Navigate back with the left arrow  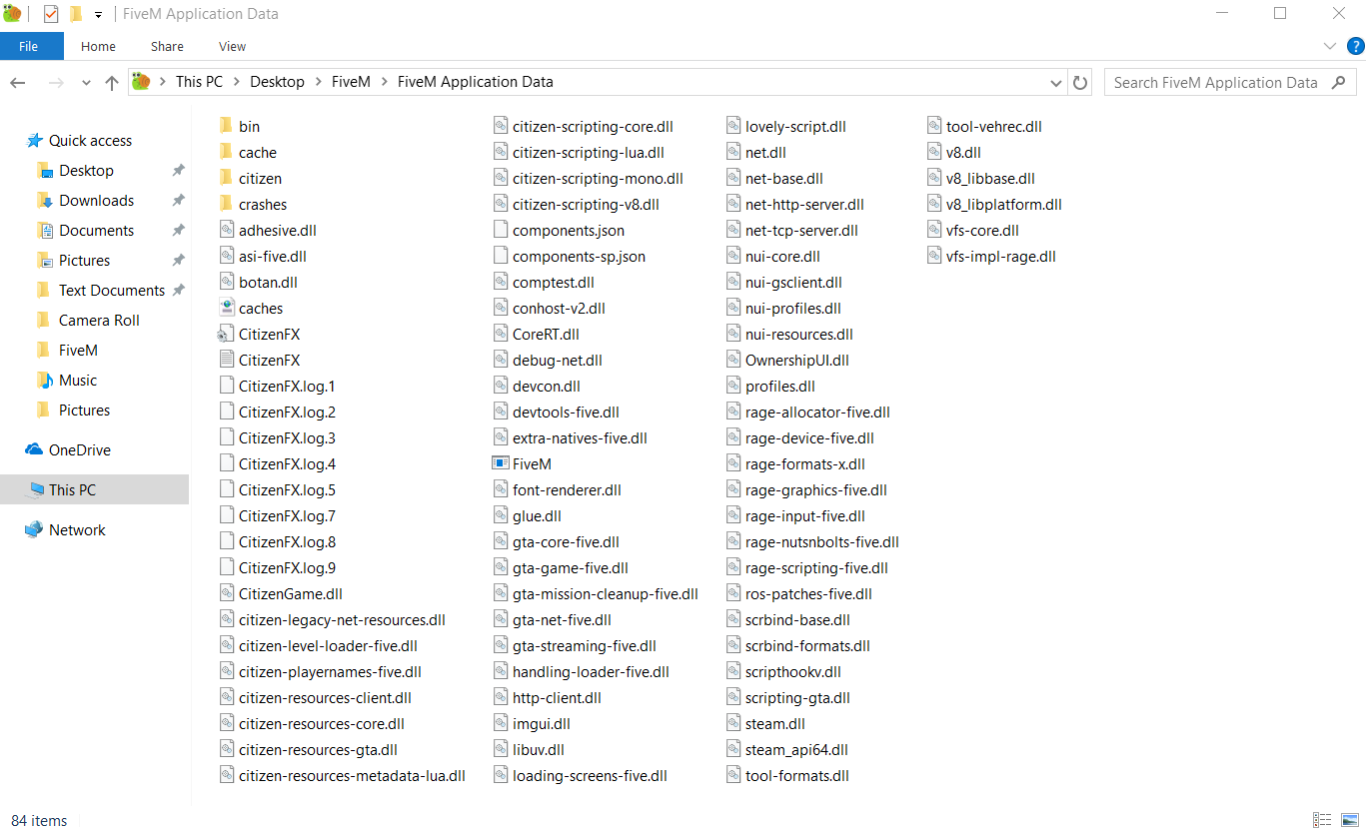18,82
